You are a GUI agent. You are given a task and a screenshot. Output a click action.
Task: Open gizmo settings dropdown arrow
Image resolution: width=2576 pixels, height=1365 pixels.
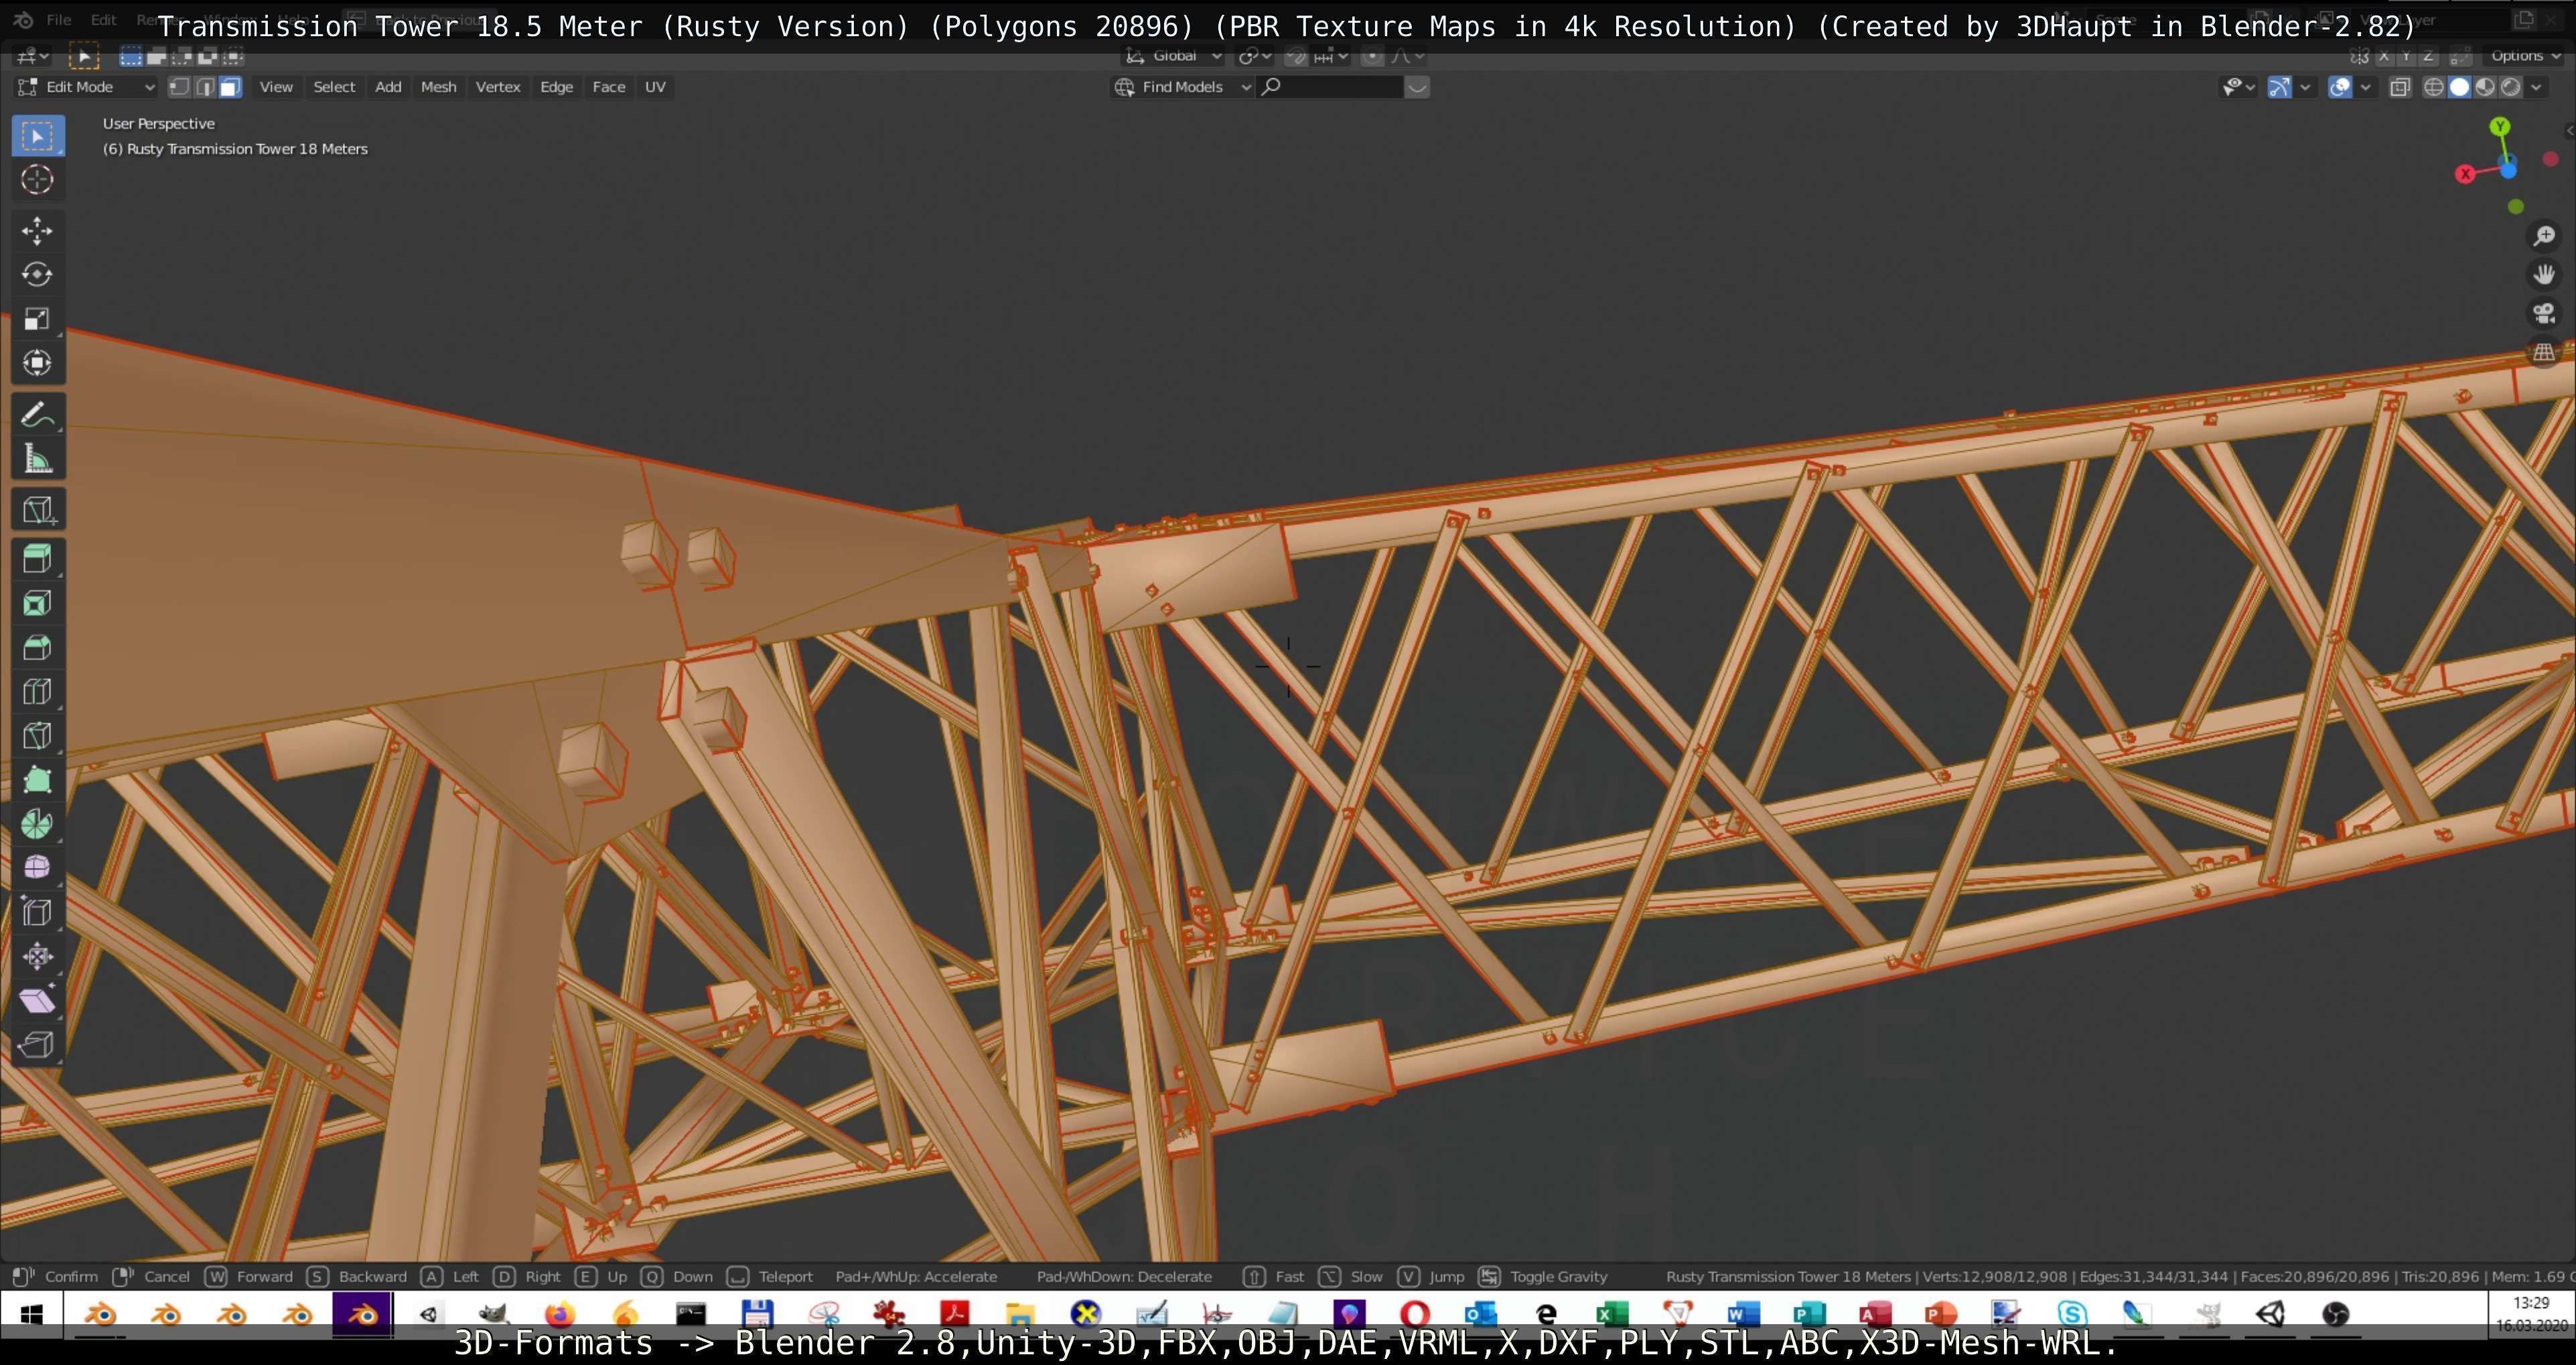(2305, 87)
